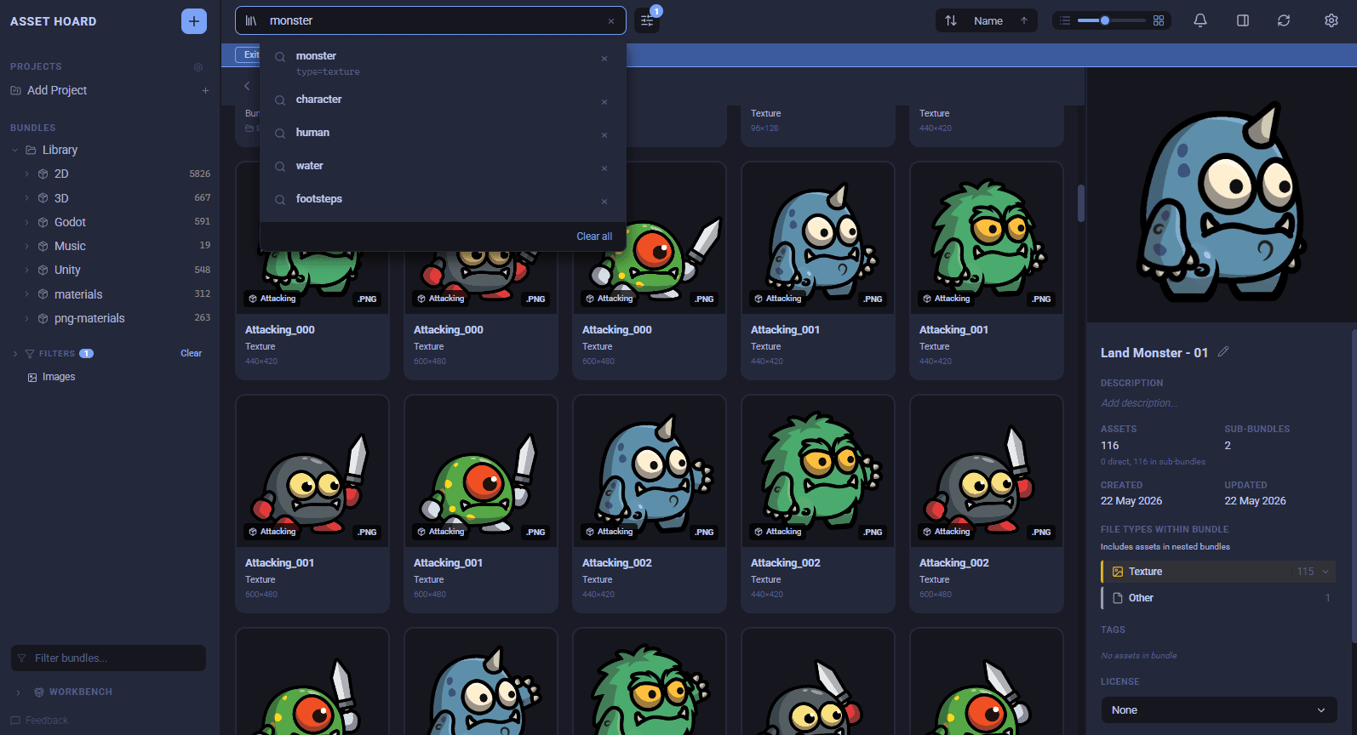Click the Texture file type icon
The image size is (1357, 735).
point(1118,572)
